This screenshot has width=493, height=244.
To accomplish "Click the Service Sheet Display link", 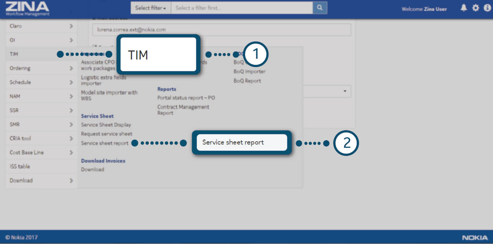I will pos(106,125).
